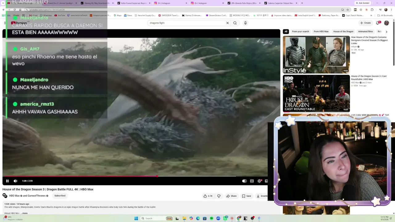The width and height of the screenshot is (395, 222).
Task: Open the video player settings gear
Action: [x=259, y=181]
